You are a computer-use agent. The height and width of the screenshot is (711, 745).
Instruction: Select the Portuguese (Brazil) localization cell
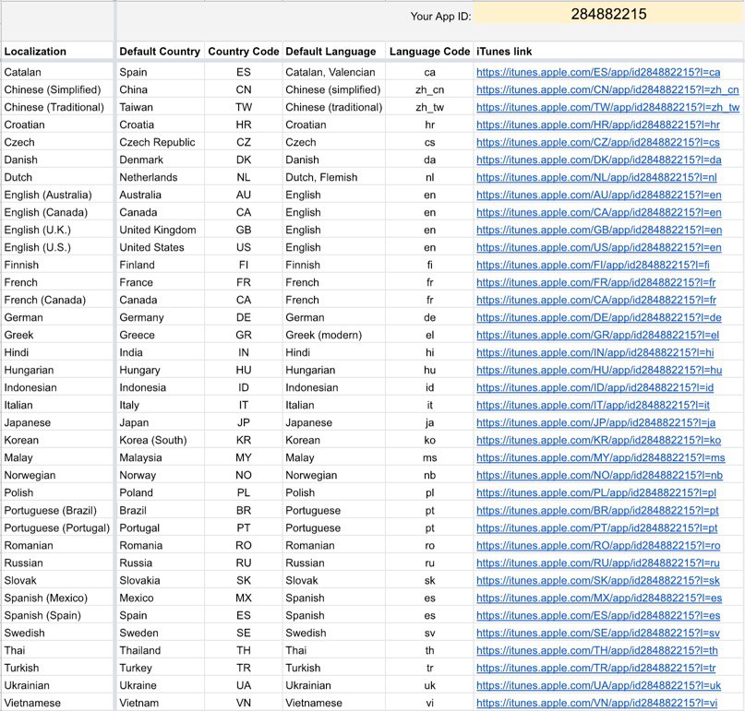pyautogui.click(x=57, y=511)
